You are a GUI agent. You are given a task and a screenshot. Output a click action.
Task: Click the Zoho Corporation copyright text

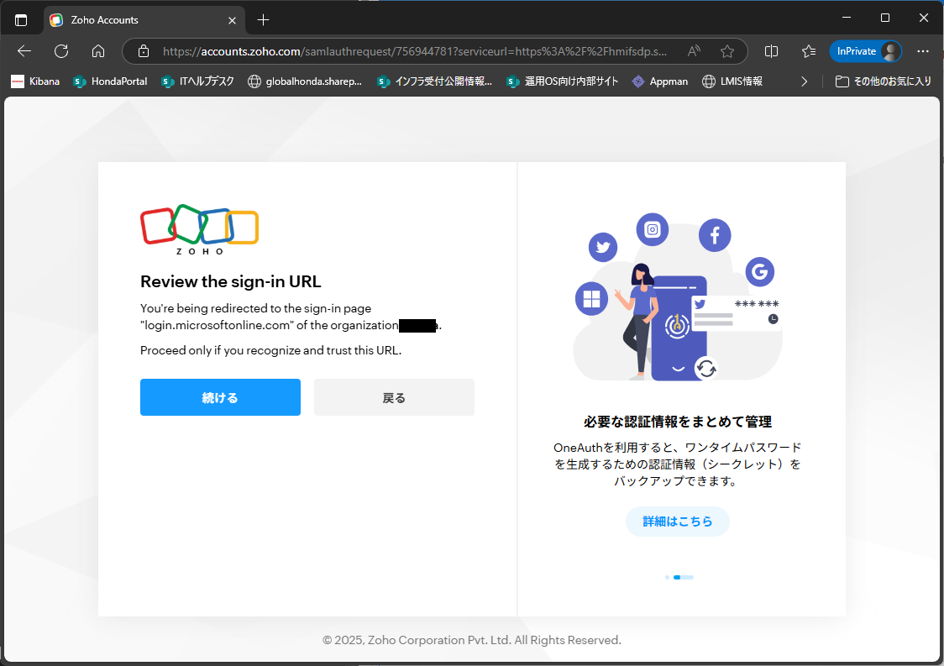[472, 640]
